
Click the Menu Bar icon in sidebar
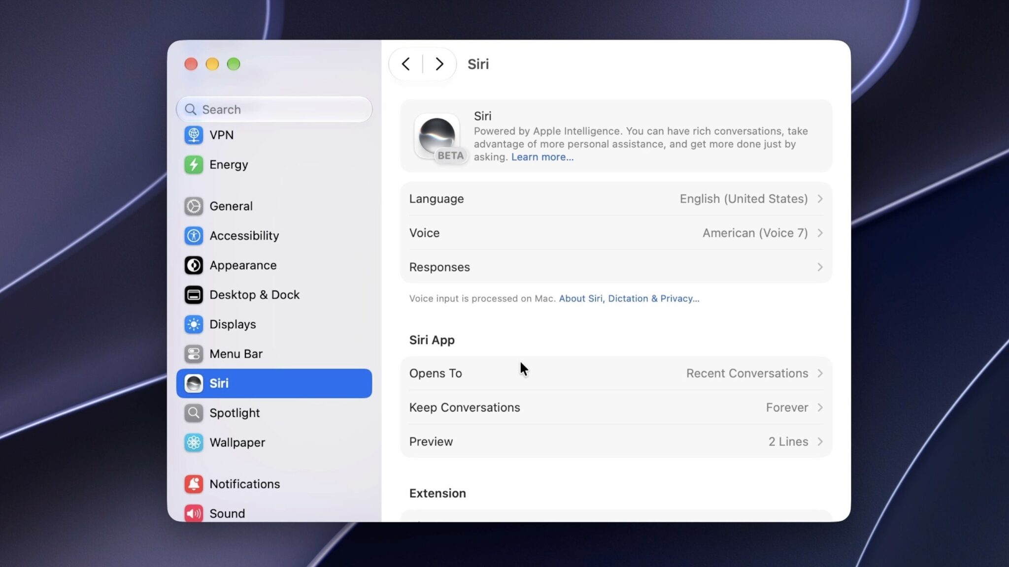coord(194,354)
